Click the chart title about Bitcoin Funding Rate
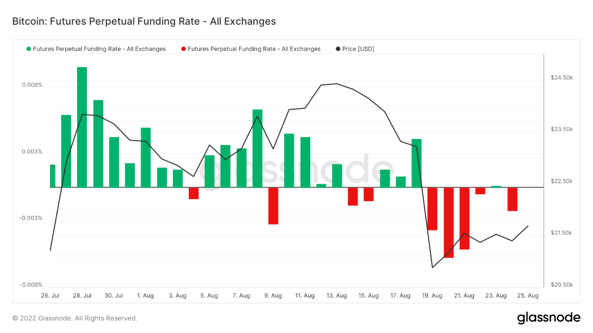Image resolution: width=593 pixels, height=333 pixels. coord(144,21)
